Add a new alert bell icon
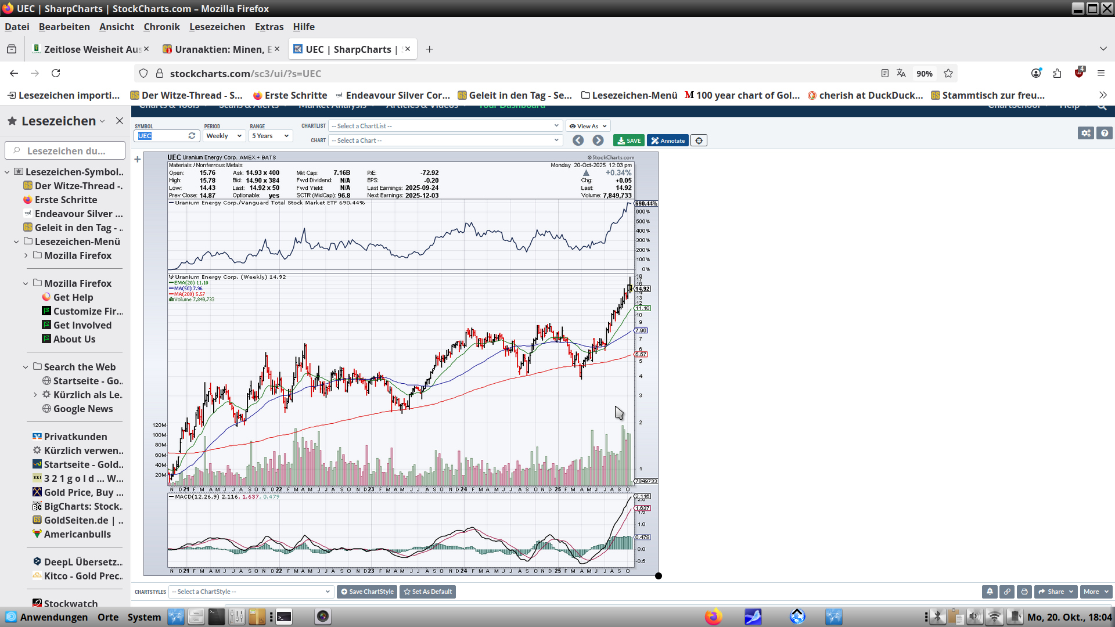The width and height of the screenshot is (1115, 627). pyautogui.click(x=990, y=592)
